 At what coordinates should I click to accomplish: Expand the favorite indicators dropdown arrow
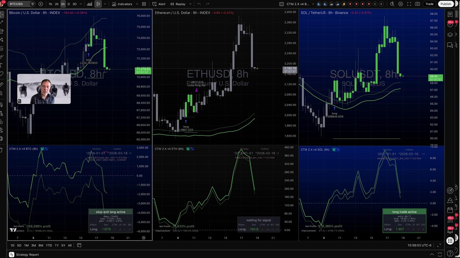pyautogui.click(x=137, y=4)
